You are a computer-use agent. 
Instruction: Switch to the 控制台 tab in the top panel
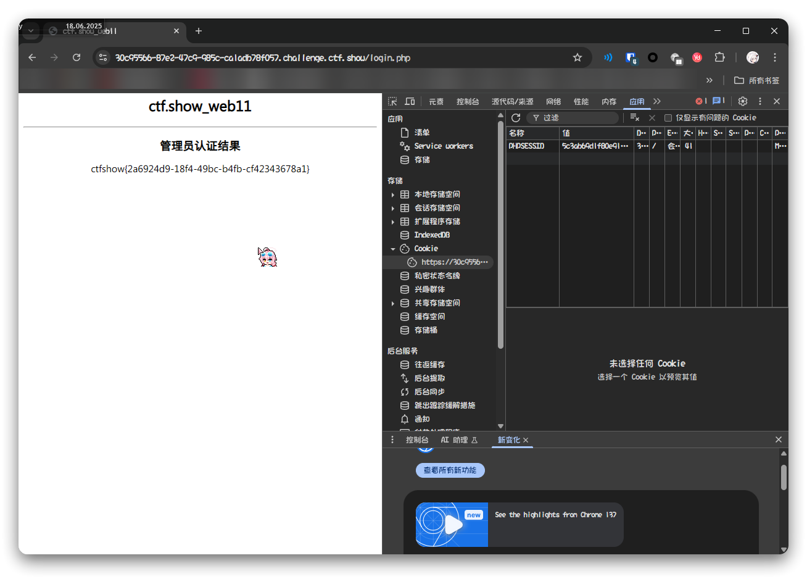coord(468,102)
